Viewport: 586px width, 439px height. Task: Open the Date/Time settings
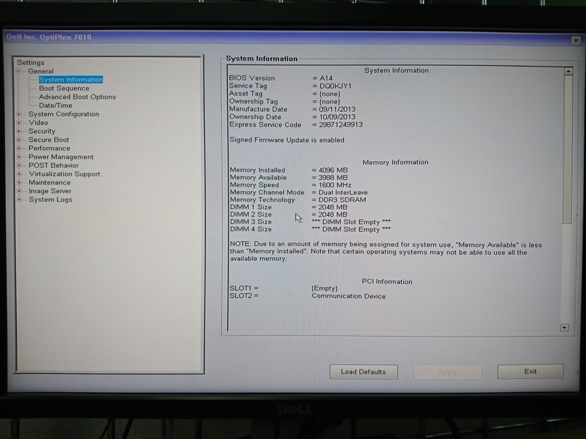(56, 105)
